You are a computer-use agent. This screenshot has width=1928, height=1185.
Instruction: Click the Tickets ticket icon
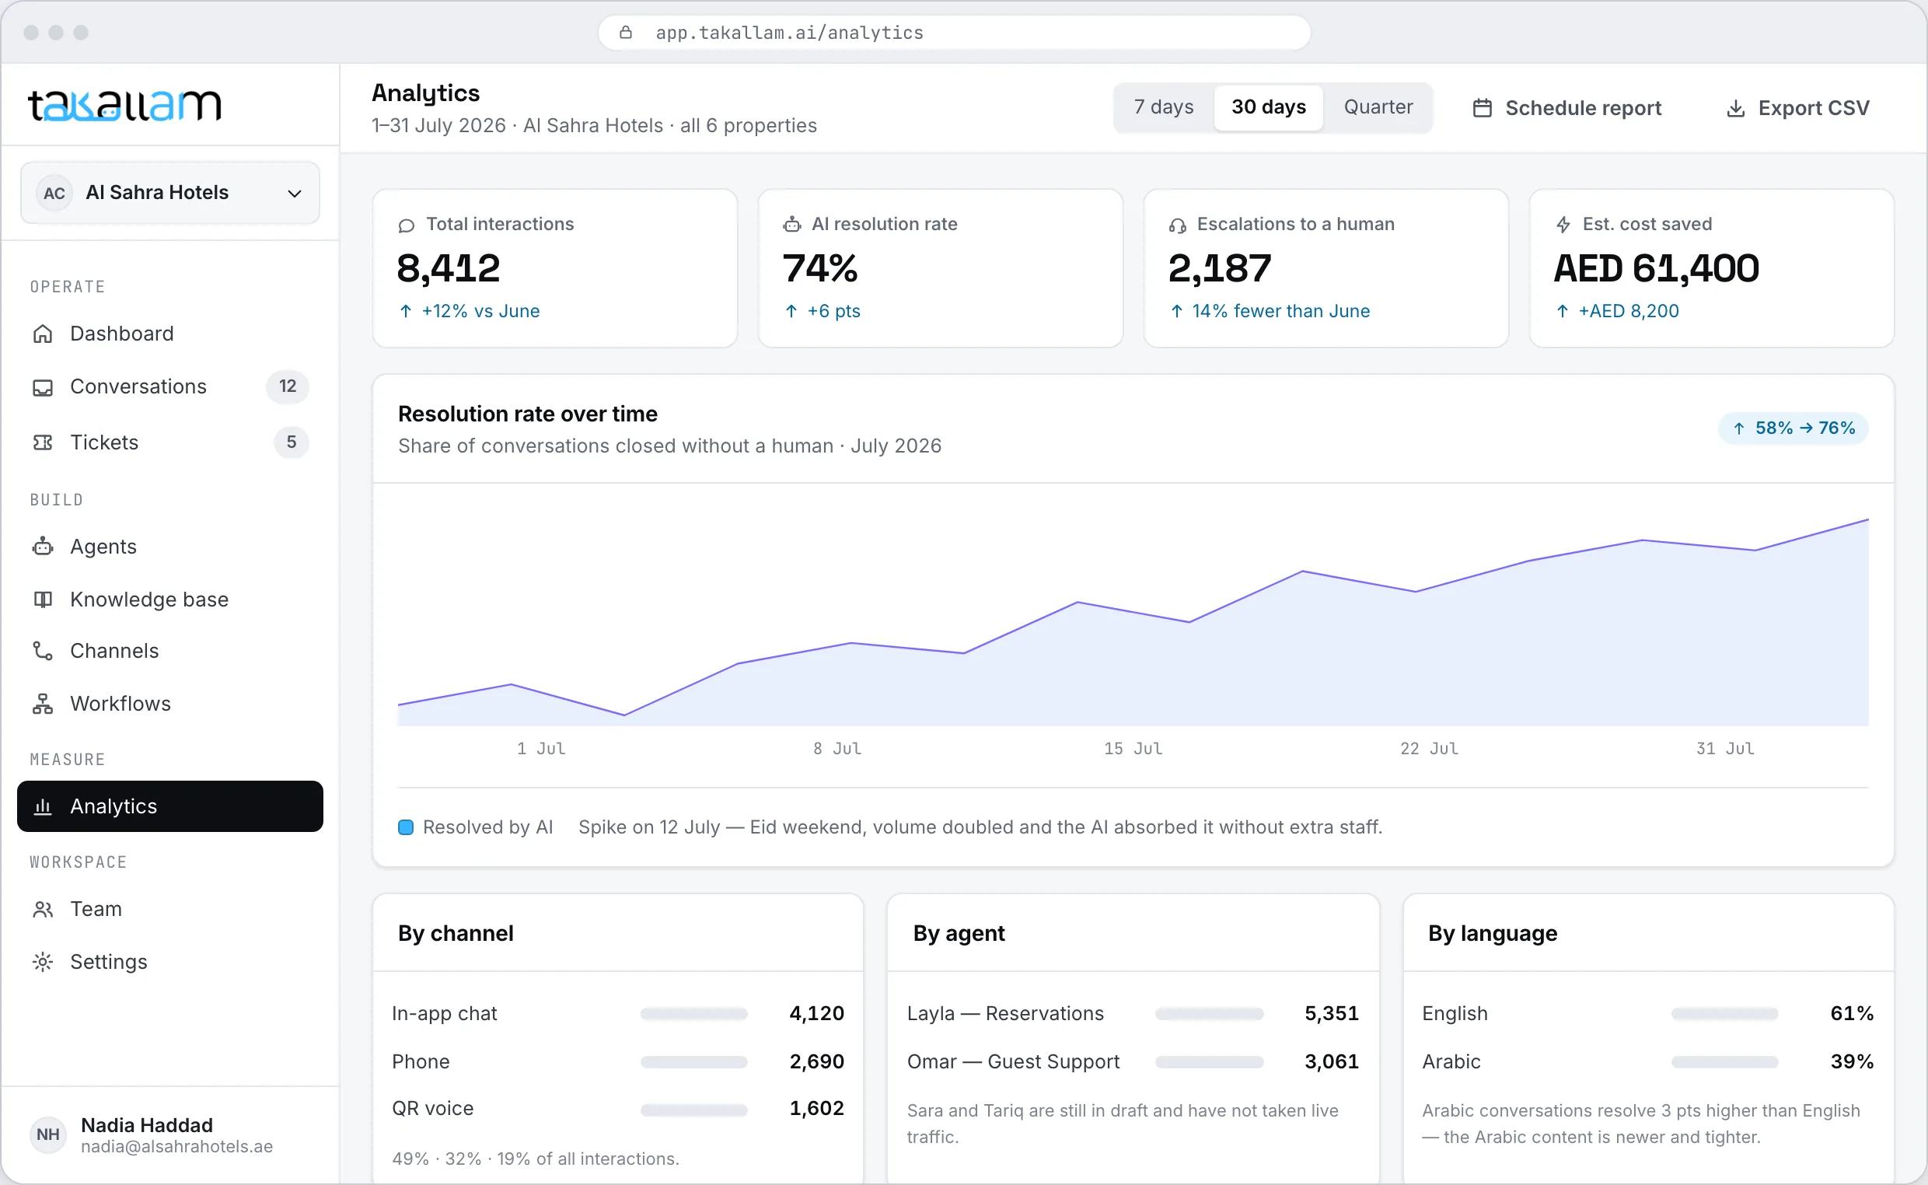[x=42, y=442]
